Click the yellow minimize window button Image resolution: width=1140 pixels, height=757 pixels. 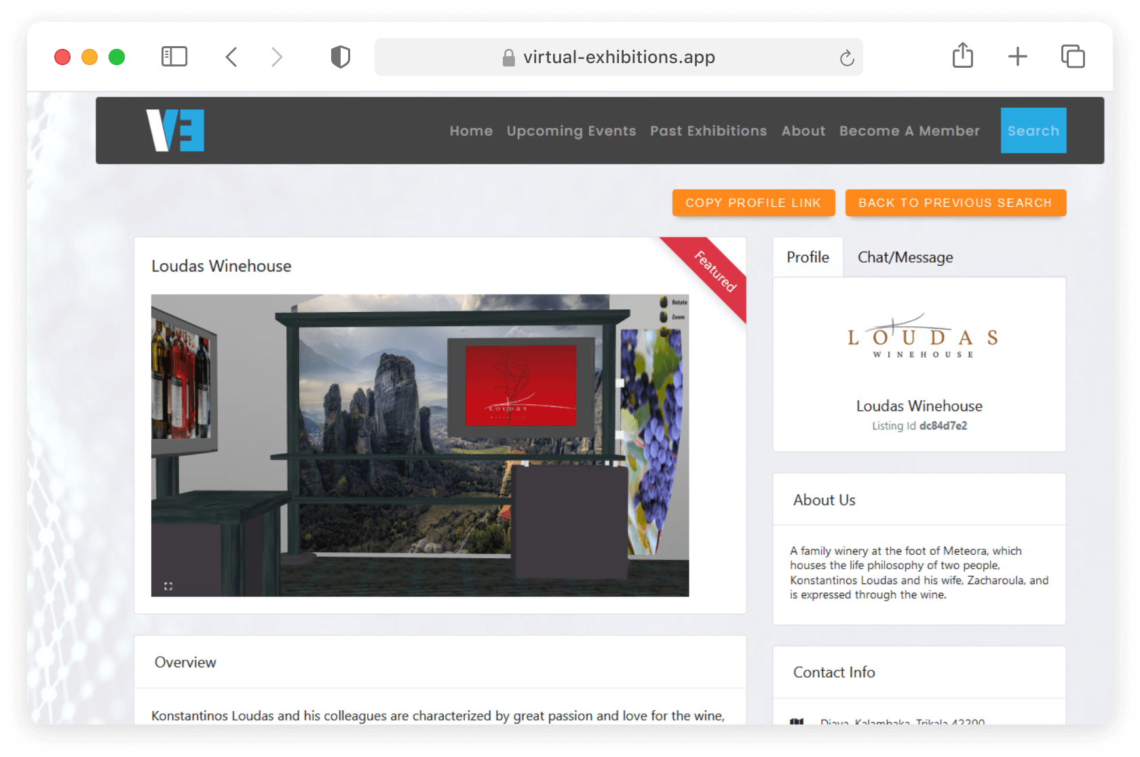pyautogui.click(x=90, y=57)
